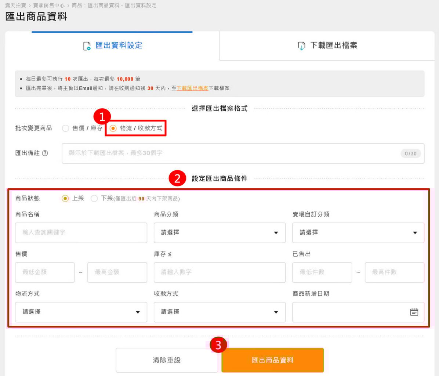
Task: Click the help icon beside 匯出備註
Action: click(45, 153)
